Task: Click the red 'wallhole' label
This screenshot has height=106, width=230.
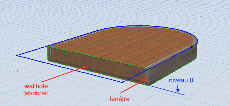Action: 36,86
